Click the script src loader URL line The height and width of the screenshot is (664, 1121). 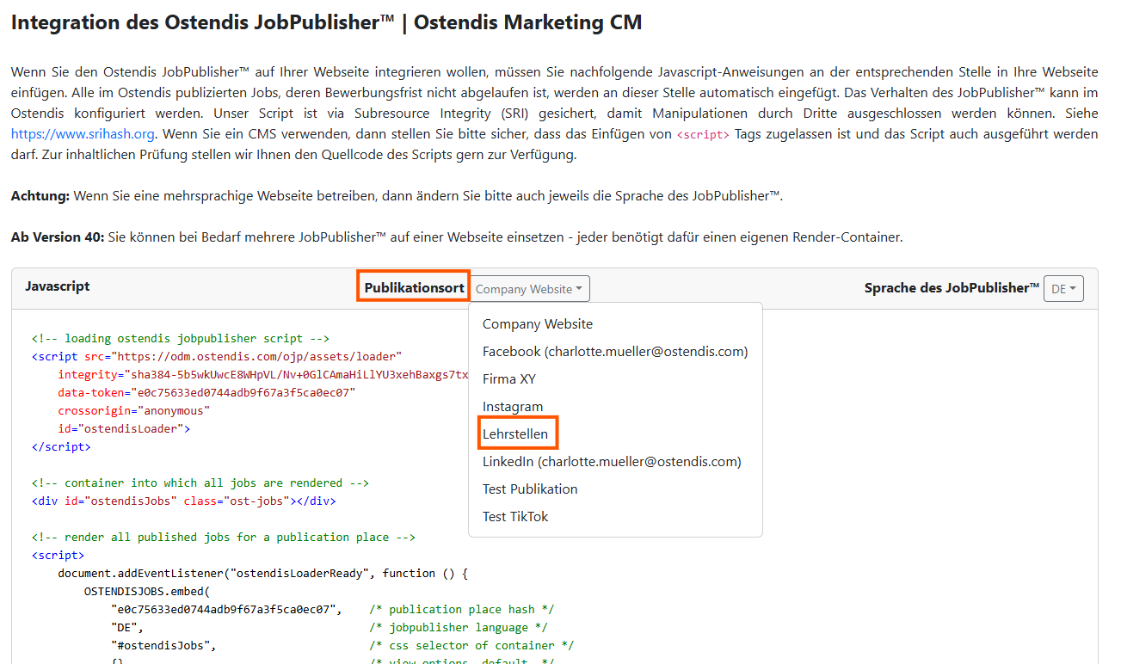pos(217,357)
